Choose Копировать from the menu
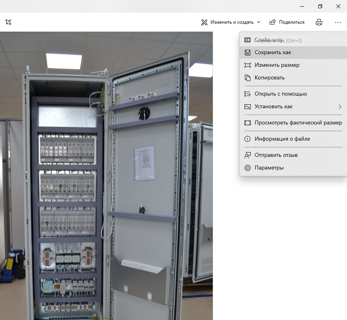The height and width of the screenshot is (320, 347). 293,78
